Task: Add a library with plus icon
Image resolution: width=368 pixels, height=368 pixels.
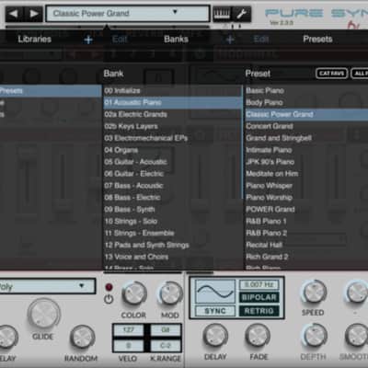Action: click(x=88, y=40)
